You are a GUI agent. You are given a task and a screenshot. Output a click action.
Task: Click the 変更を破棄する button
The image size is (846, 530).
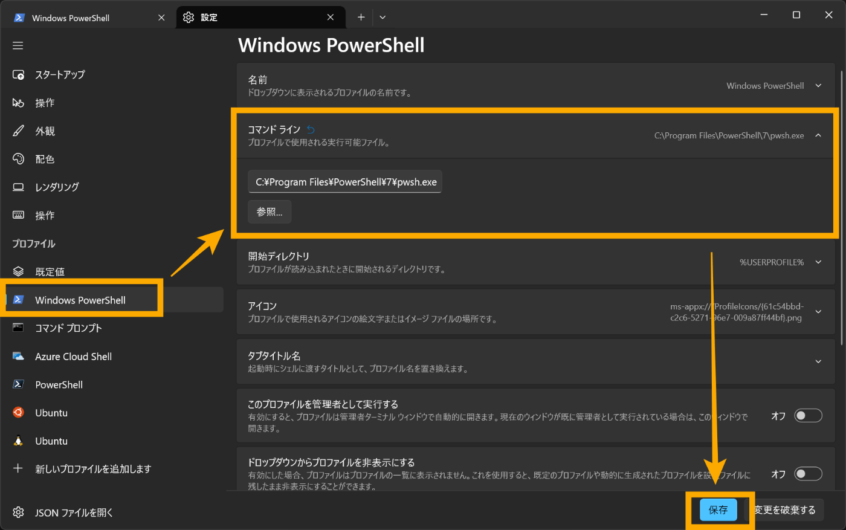point(785,510)
